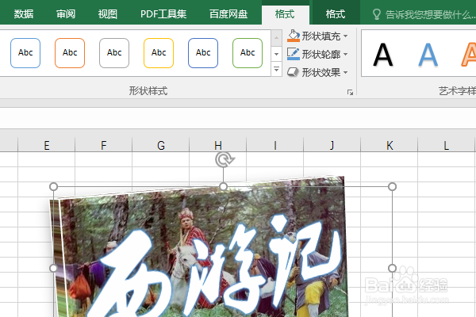Screen dimensions: 476x317
Task: Expand the shape styles gallery more button
Action: (x=276, y=69)
